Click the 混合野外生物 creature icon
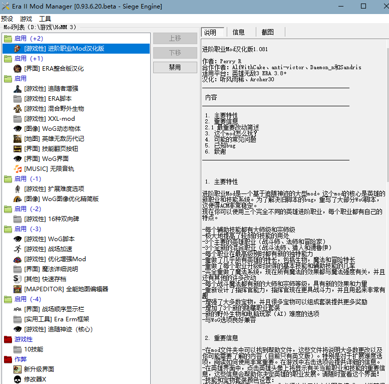 tap(18, 109)
